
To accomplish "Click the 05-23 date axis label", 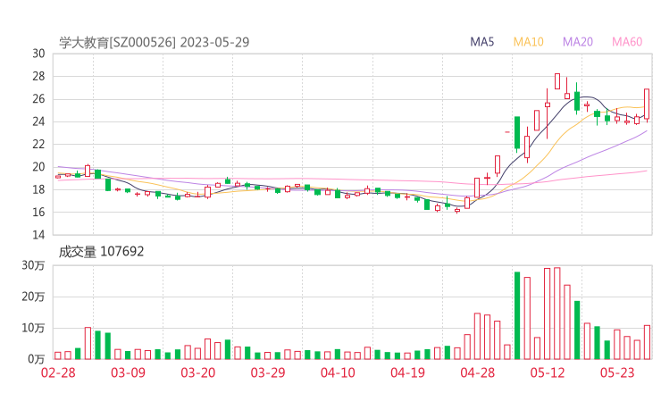I will pos(617,372).
